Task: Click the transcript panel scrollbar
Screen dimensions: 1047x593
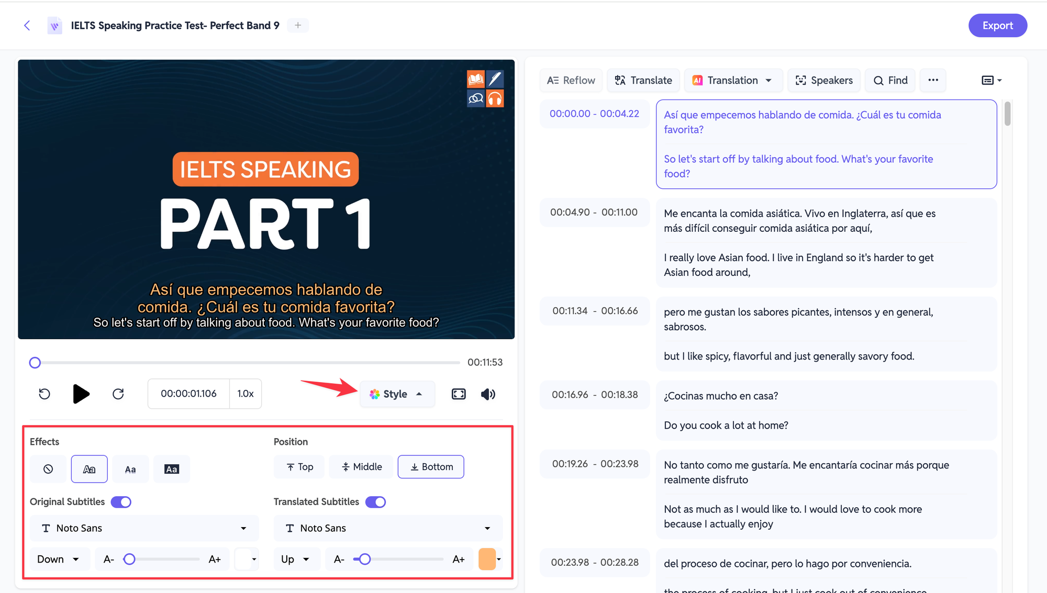Action: (1007, 114)
